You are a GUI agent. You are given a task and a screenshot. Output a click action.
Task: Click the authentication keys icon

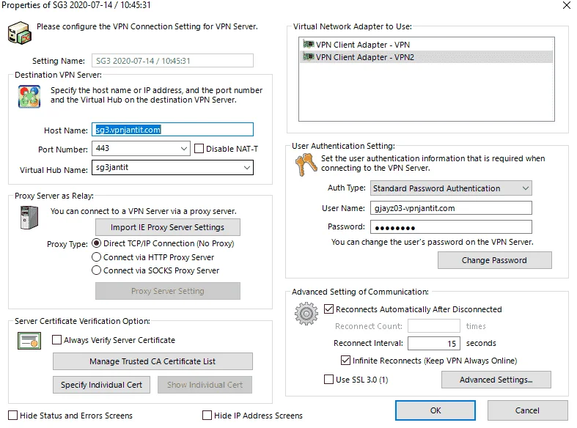pyautogui.click(x=306, y=165)
